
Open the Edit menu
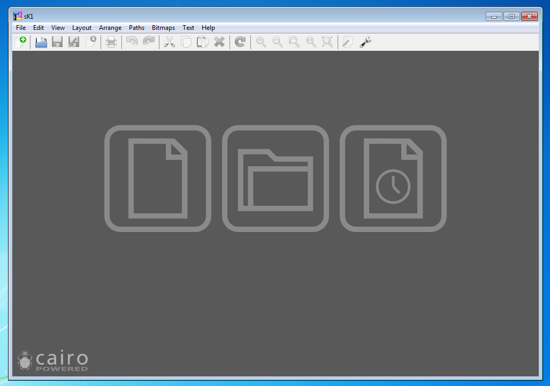pos(38,28)
